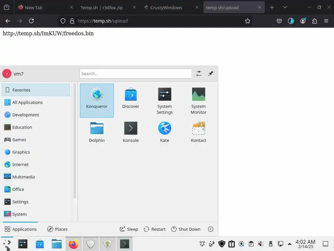Open Education category
Viewport: 334px width, 251px height.
(x=36, y=127)
